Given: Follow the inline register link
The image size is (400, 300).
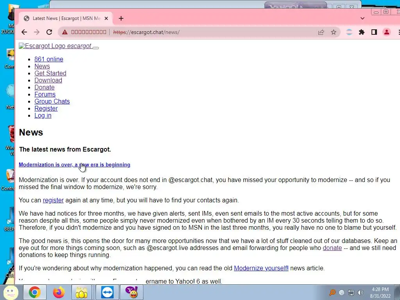Looking at the screenshot, I should 53,200.
